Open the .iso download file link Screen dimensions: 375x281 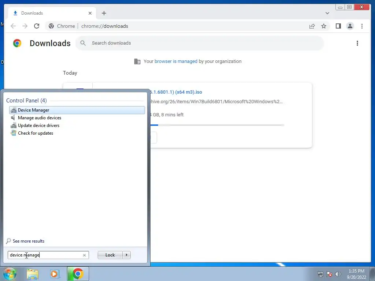(176, 92)
